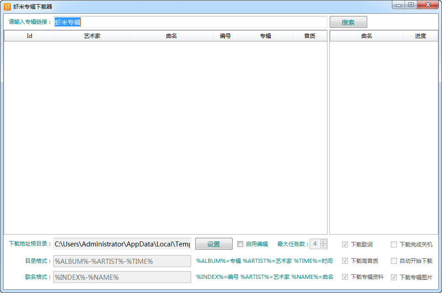This screenshot has width=442, height=293.
Task: Click the 搜索 button
Action: pyautogui.click(x=348, y=22)
